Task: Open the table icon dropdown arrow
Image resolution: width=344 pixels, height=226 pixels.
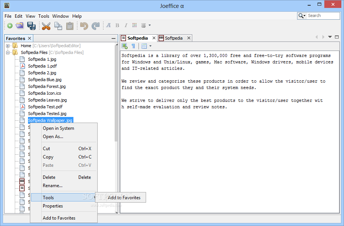Action: pos(150,46)
